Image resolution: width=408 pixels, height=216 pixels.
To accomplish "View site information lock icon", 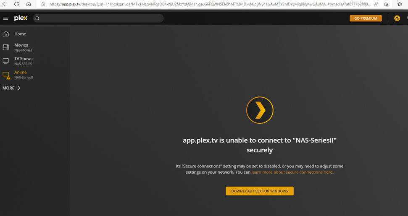I will 43,4.
